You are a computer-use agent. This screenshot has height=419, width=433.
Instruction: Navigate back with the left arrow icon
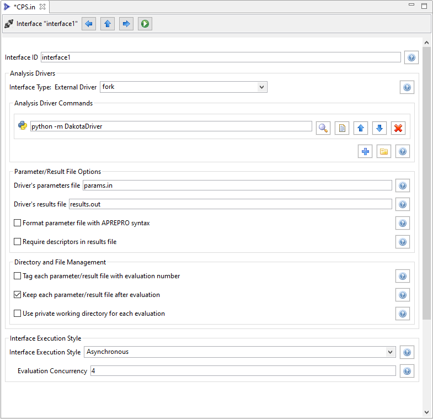89,24
